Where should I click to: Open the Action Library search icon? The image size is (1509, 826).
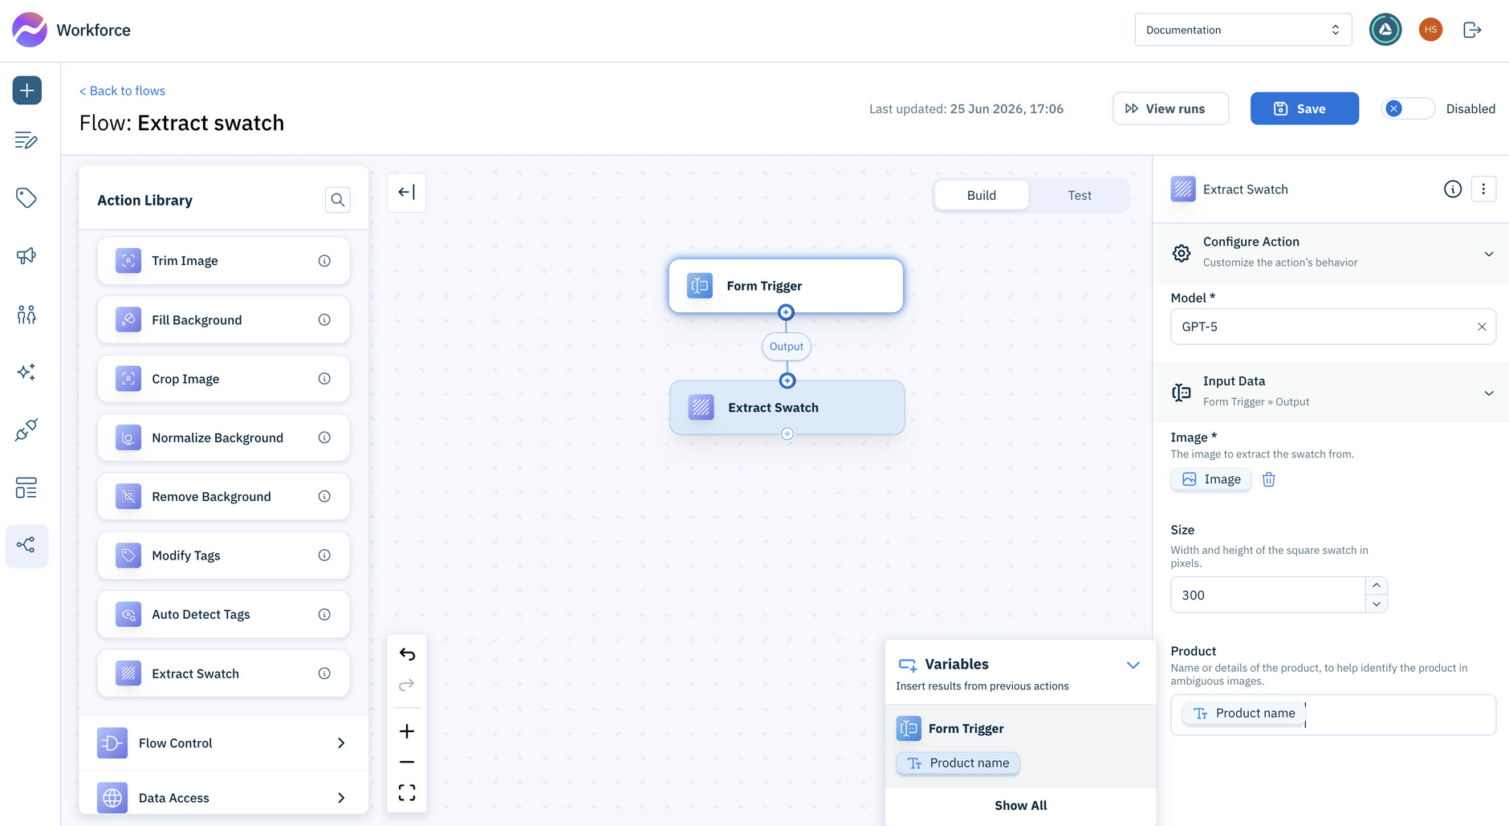pos(338,200)
